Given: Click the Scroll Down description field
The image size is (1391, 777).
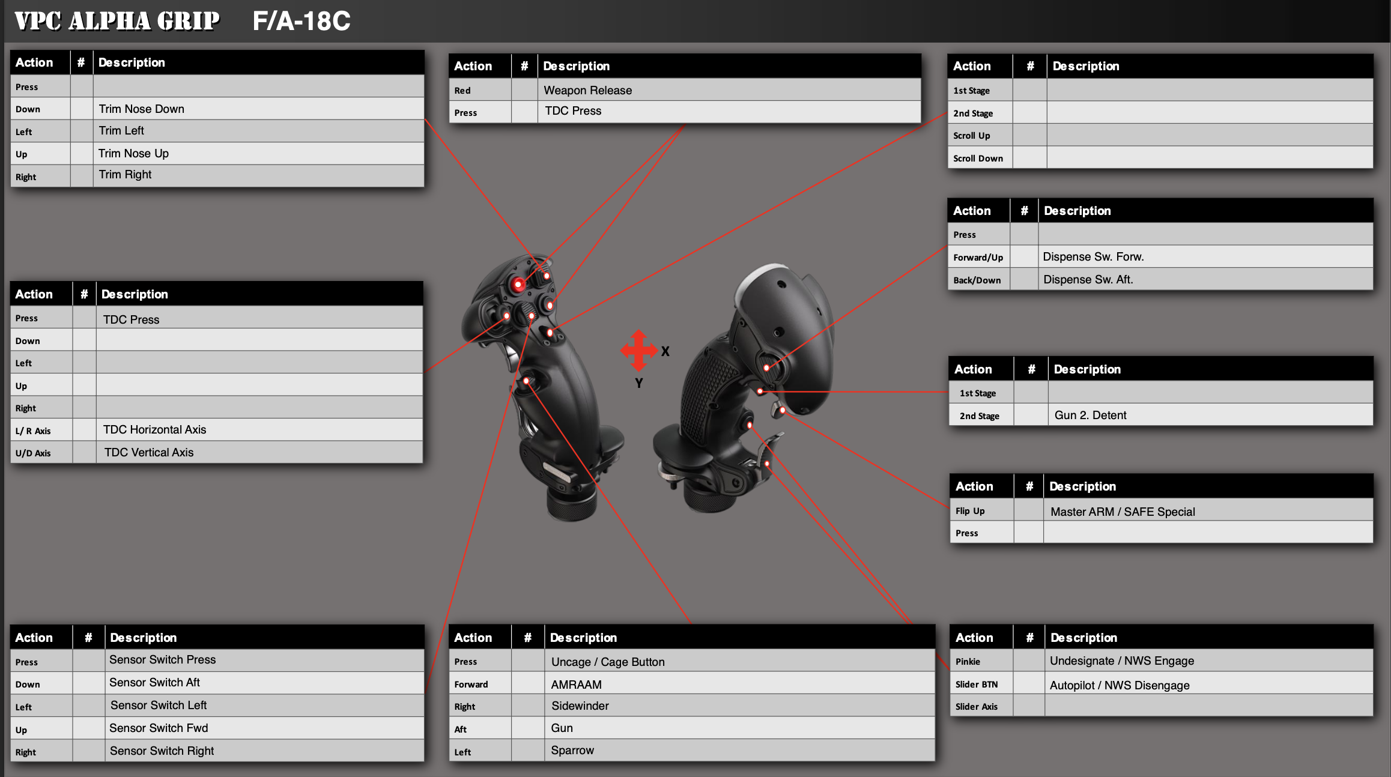Looking at the screenshot, I should (1209, 158).
